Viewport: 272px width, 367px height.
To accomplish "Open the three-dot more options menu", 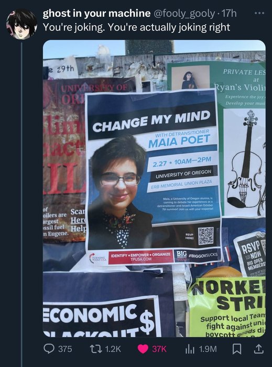I will 259,13.
